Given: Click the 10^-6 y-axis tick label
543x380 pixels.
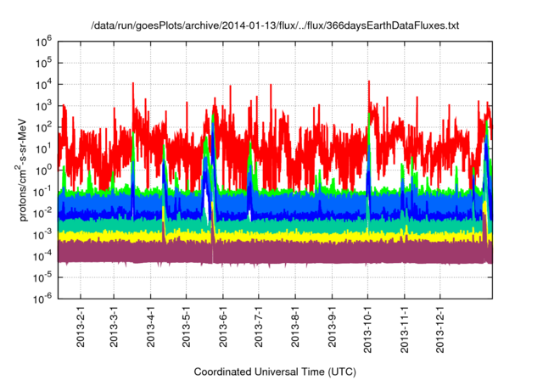Looking at the screenshot, I should [42, 299].
